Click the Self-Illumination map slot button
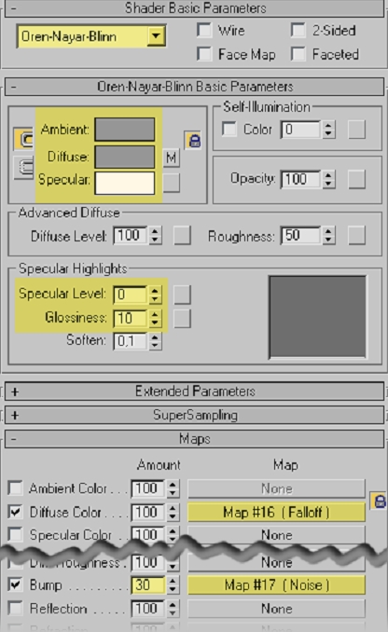388x632 pixels. coord(357,130)
